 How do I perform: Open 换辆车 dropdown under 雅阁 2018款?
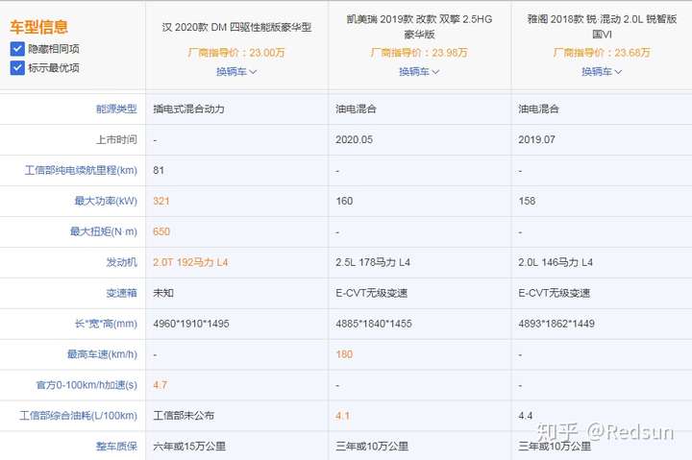pyautogui.click(x=602, y=71)
